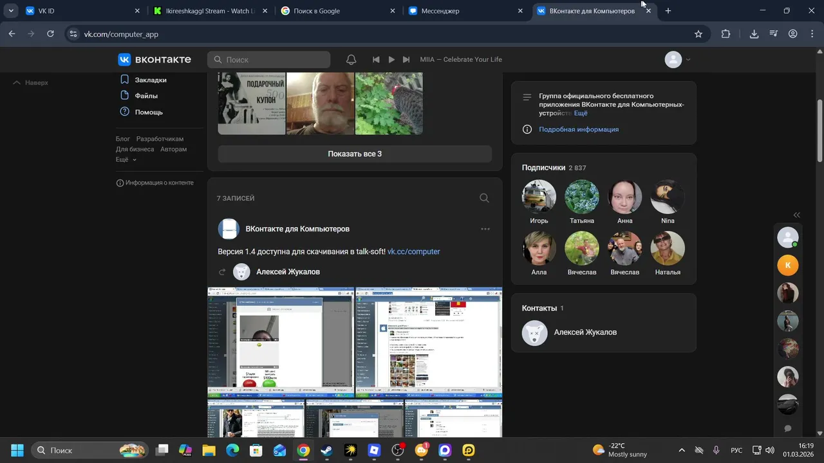The width and height of the screenshot is (824, 463).
Task: Search the wall posts with magnifier icon
Action: (485, 198)
